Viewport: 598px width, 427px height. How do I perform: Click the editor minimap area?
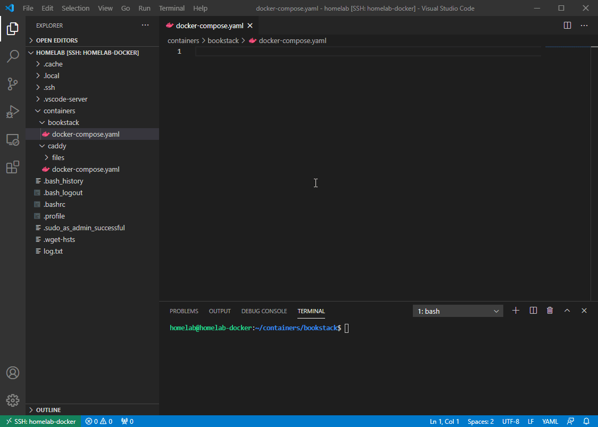[568, 173]
